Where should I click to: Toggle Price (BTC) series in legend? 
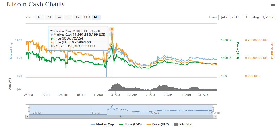click(158, 124)
